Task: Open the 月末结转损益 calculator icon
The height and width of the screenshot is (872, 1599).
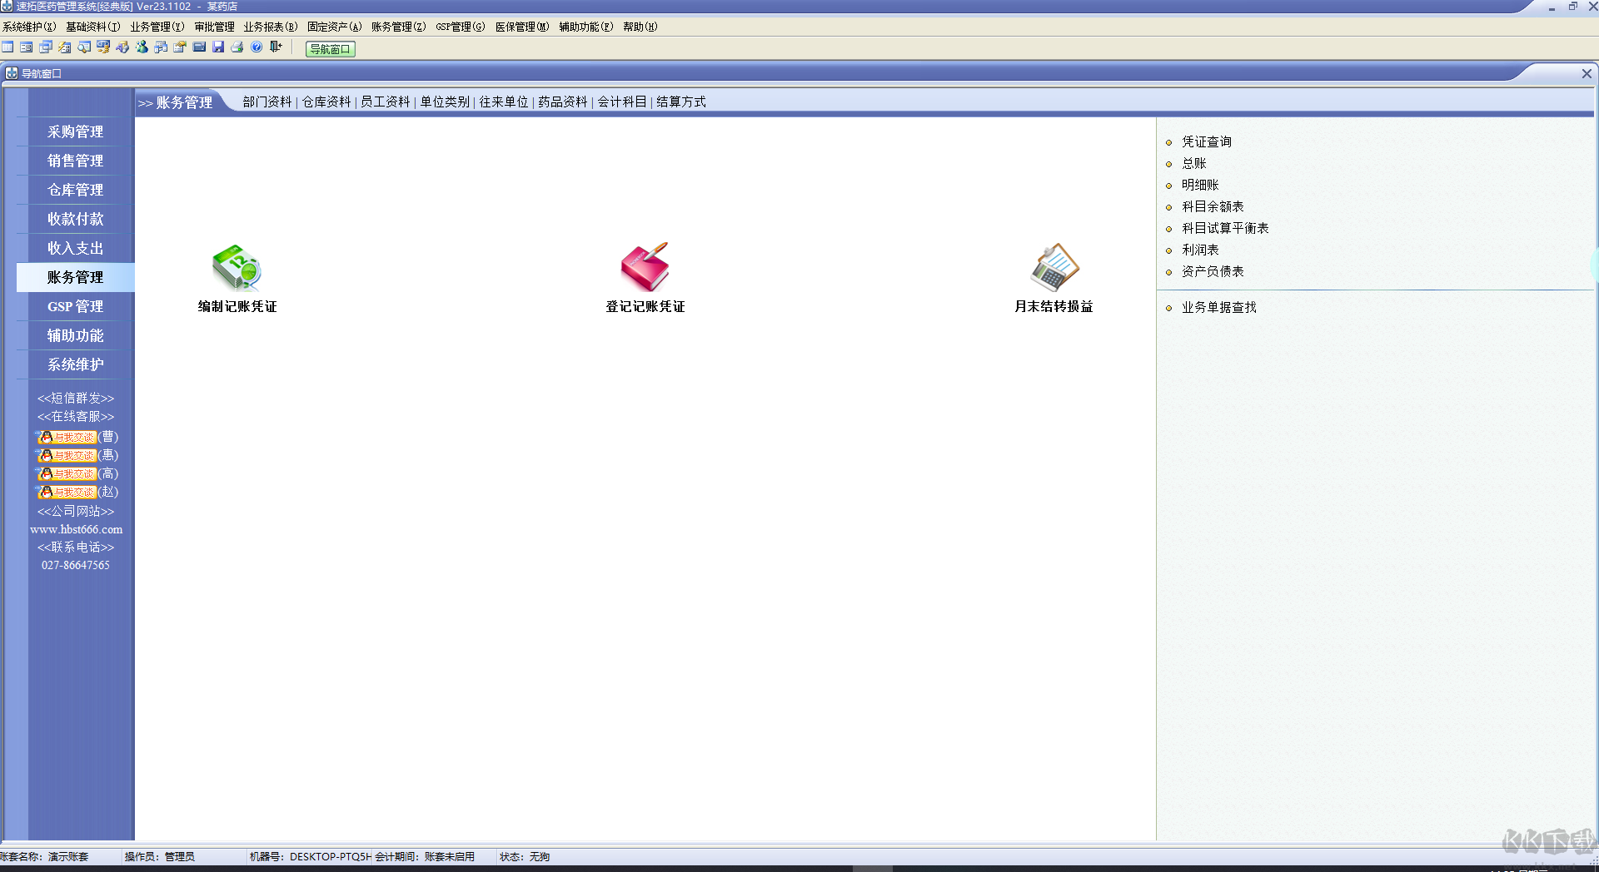Action: 1054,267
